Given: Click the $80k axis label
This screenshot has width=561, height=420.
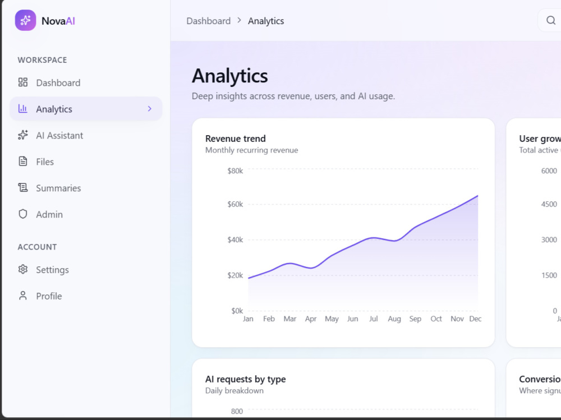Looking at the screenshot, I should click(x=235, y=170).
